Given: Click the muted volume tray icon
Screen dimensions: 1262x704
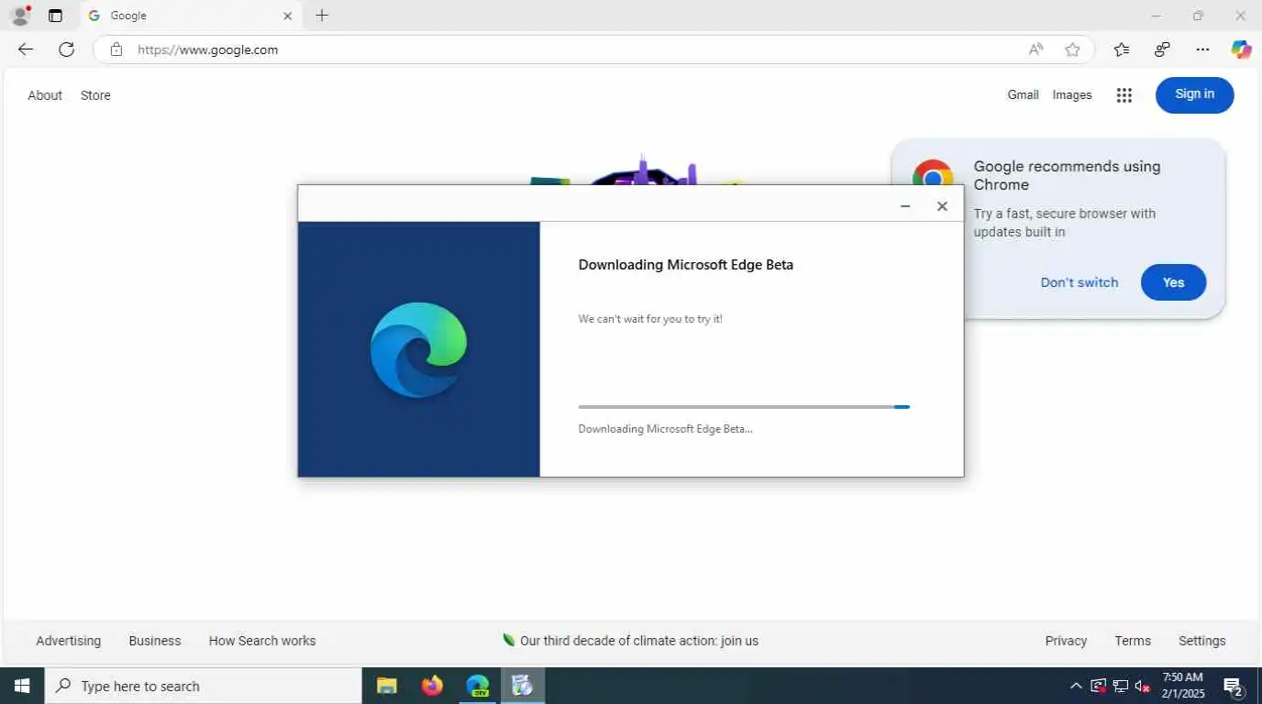Looking at the screenshot, I should 1143,686.
